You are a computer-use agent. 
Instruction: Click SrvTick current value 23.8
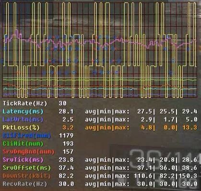(x=66, y=160)
